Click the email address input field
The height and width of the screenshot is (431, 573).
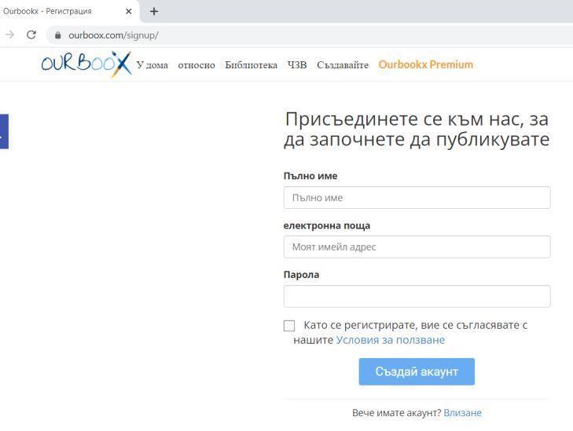tap(417, 247)
